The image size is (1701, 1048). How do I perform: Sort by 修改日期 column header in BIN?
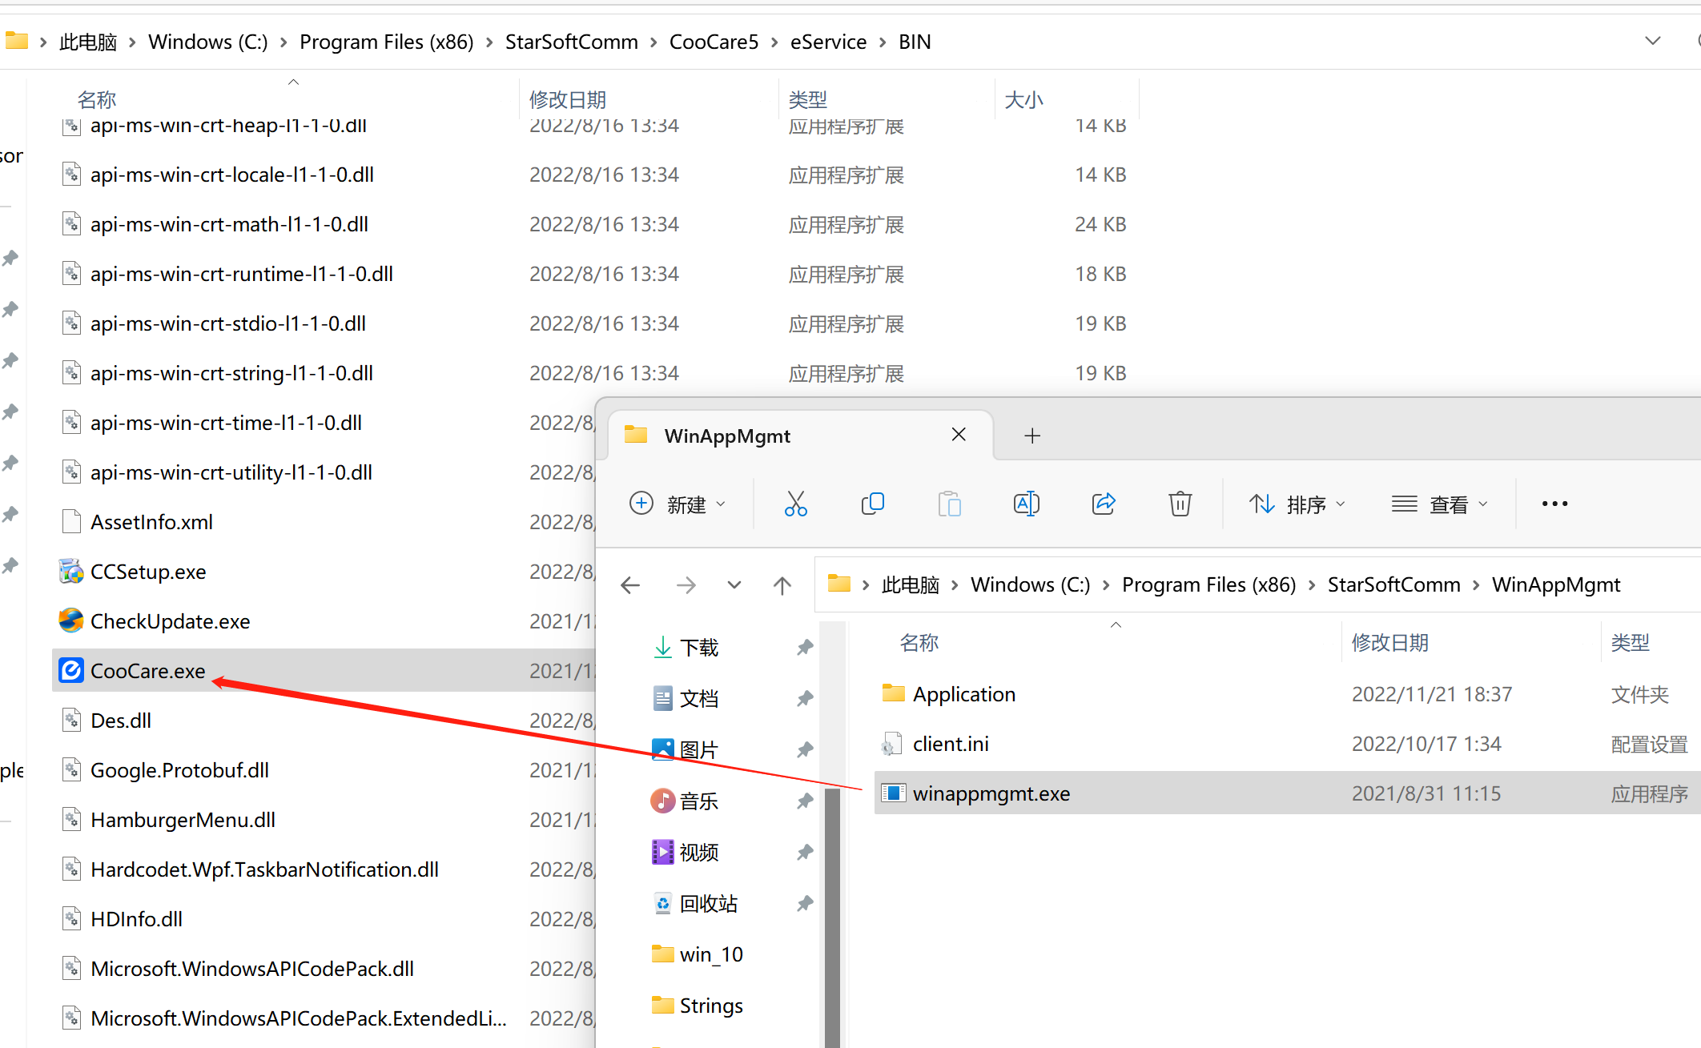pyautogui.click(x=567, y=99)
